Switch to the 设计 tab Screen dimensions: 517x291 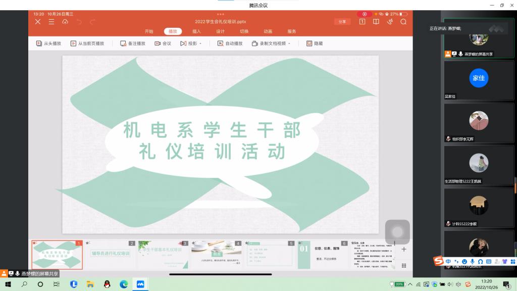[x=220, y=31]
